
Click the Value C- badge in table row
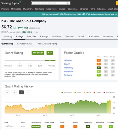pos(62,127)
